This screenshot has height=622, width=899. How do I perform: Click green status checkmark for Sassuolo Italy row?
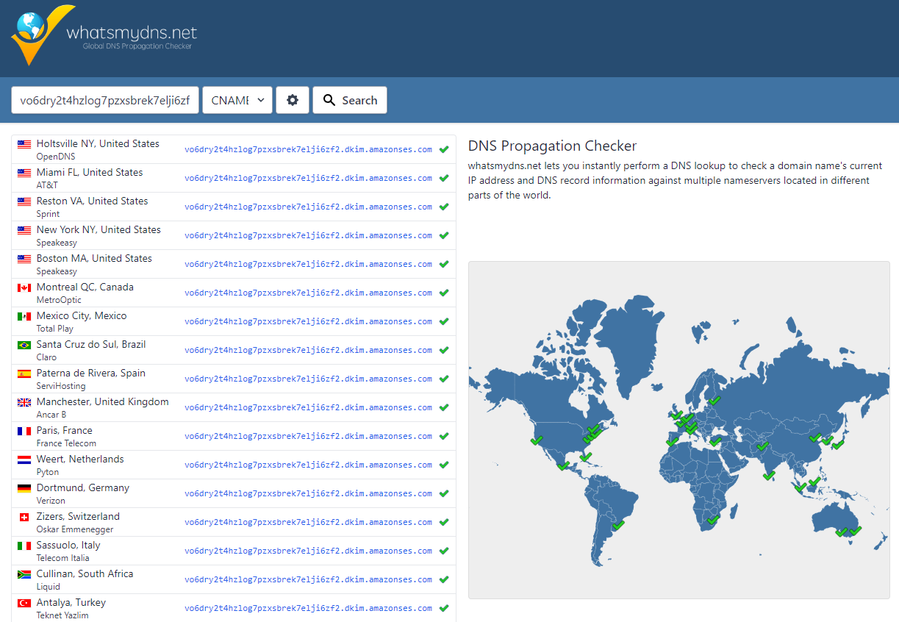[444, 551]
